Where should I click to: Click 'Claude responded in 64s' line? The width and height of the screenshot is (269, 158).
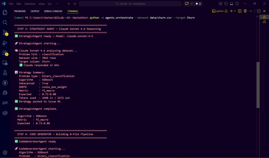pos(39,65)
